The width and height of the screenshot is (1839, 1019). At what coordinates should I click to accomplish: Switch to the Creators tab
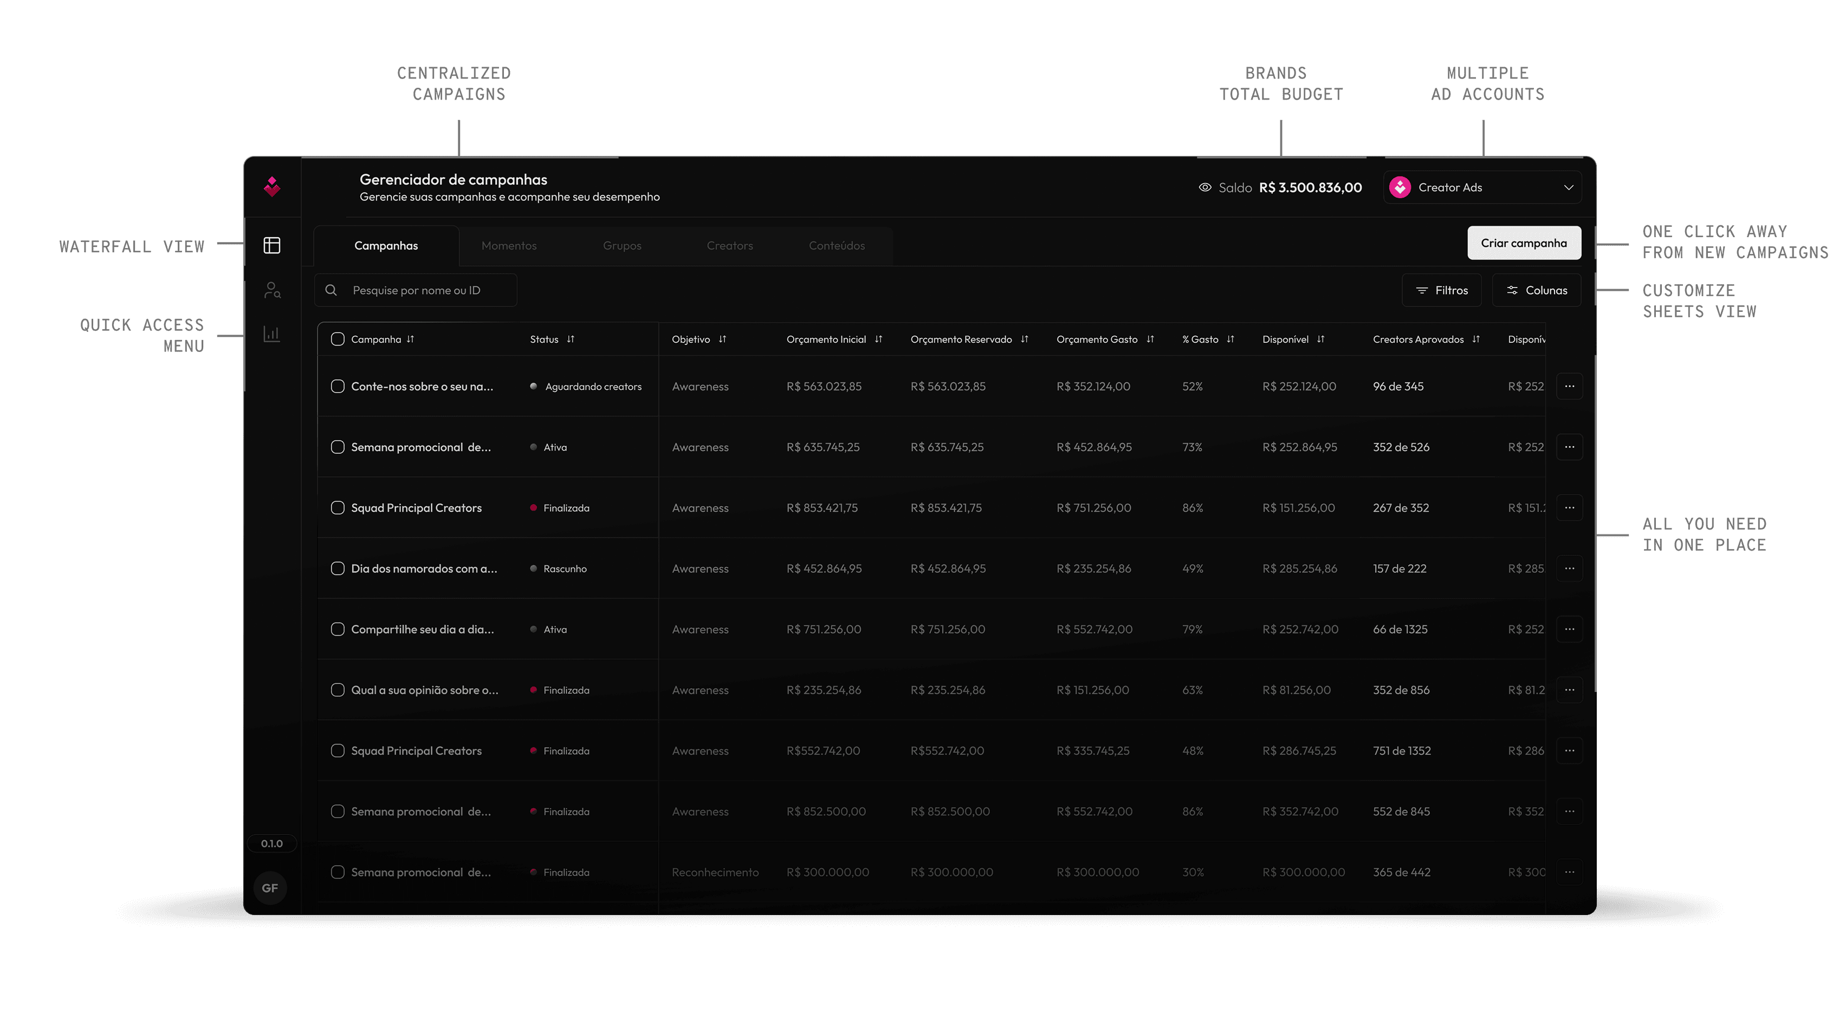pos(730,245)
